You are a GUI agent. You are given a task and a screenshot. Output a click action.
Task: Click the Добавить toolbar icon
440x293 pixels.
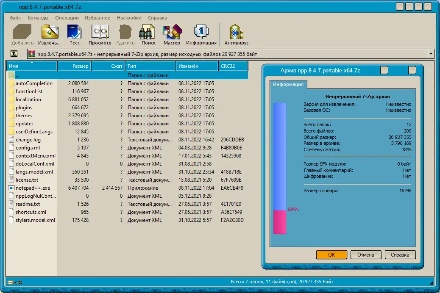coord(22,32)
